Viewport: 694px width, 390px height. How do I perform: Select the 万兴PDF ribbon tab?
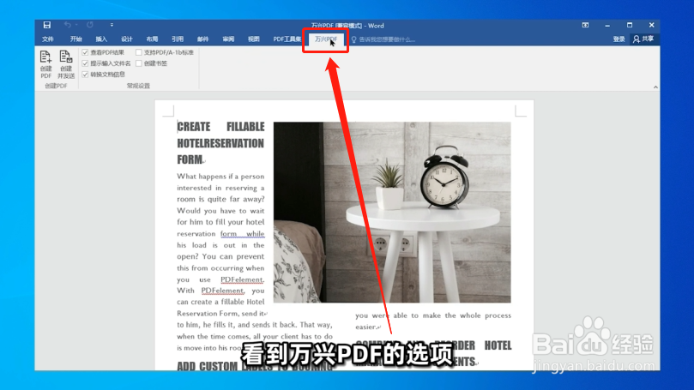326,39
